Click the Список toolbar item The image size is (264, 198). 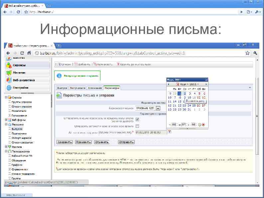[x=64, y=64]
